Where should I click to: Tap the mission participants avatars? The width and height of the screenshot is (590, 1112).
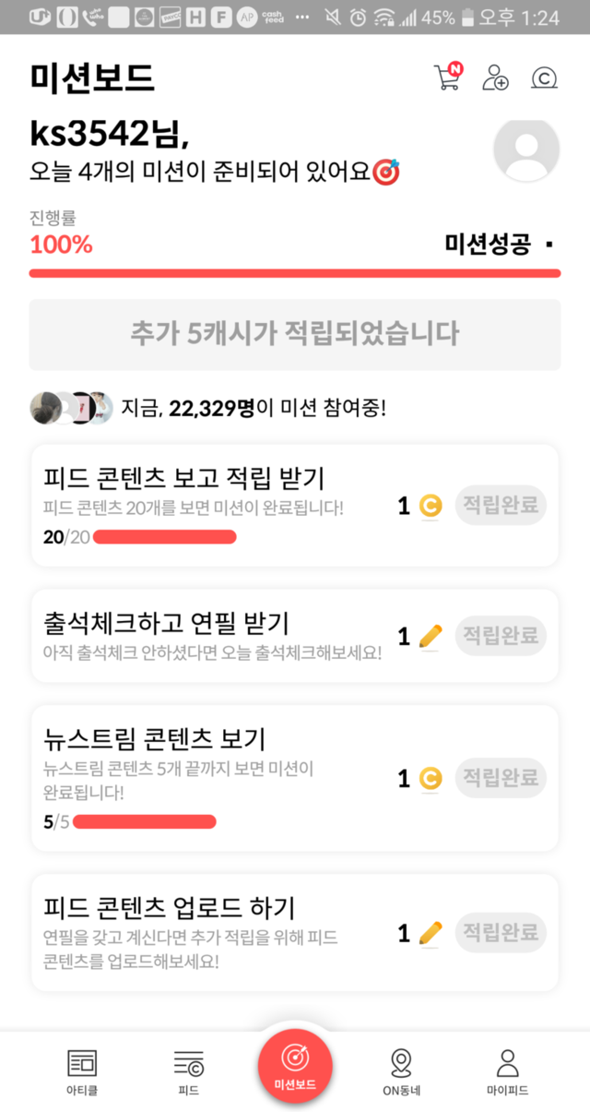pos(71,407)
